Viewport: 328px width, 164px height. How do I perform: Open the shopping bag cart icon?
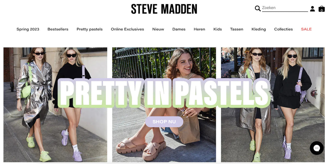point(322,9)
